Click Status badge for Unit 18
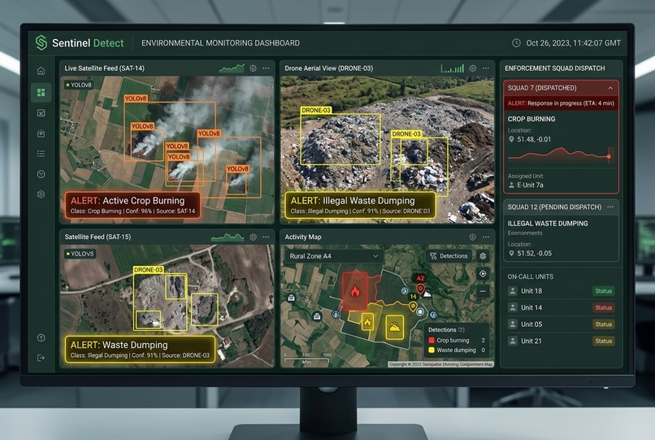 (x=603, y=291)
